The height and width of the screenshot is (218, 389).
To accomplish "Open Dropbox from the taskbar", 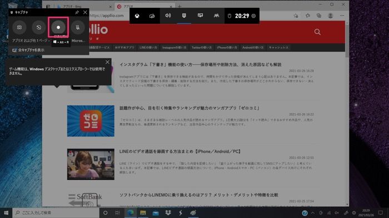I will coord(168,213).
